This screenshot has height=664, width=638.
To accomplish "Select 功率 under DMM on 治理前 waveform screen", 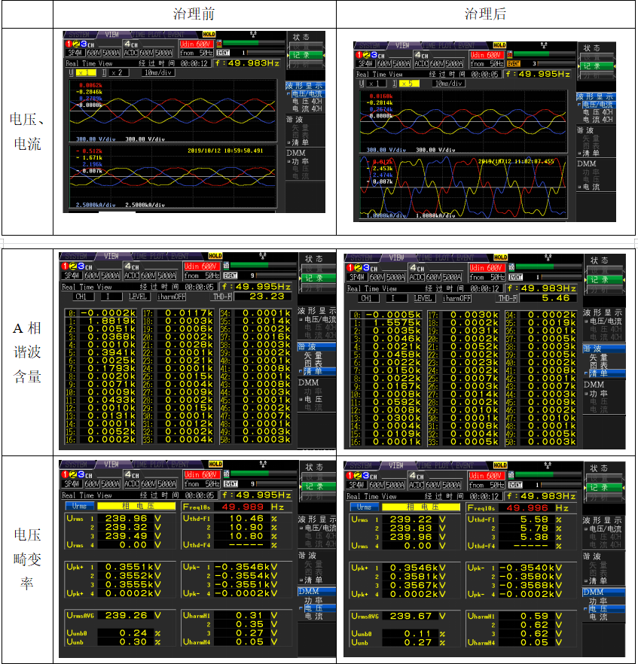I will coord(300,162).
